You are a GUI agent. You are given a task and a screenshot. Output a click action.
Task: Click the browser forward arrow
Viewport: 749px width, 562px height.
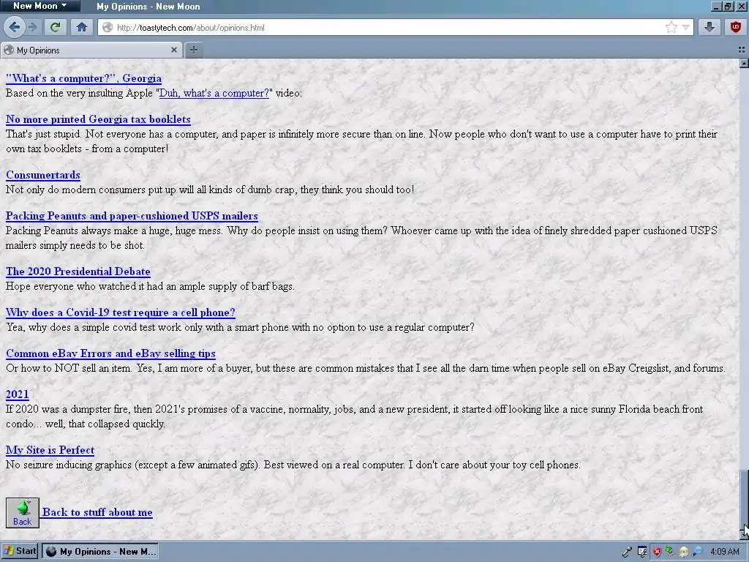(32, 27)
